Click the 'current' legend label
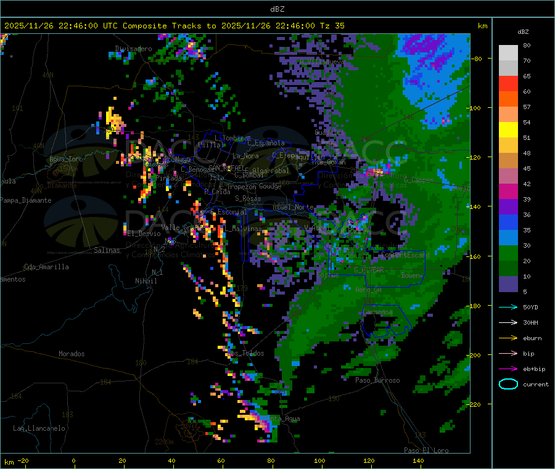555x469 pixels. click(536, 385)
